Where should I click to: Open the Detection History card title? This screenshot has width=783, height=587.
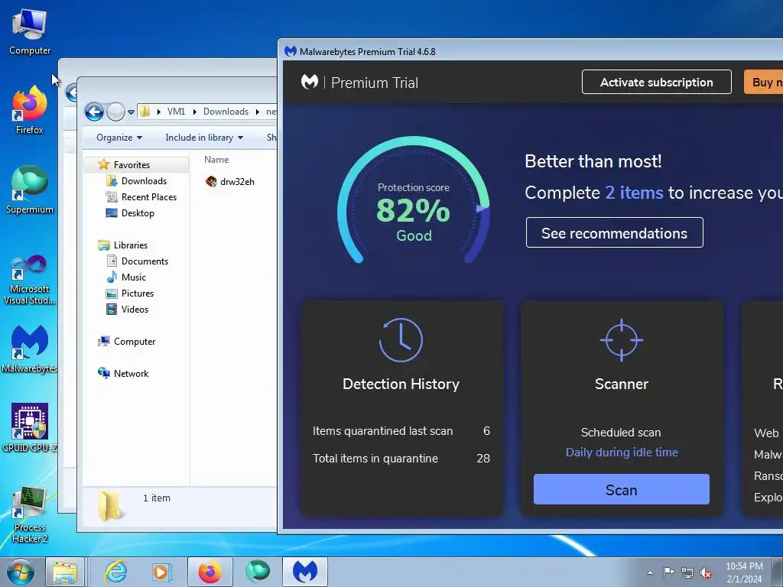coord(401,384)
